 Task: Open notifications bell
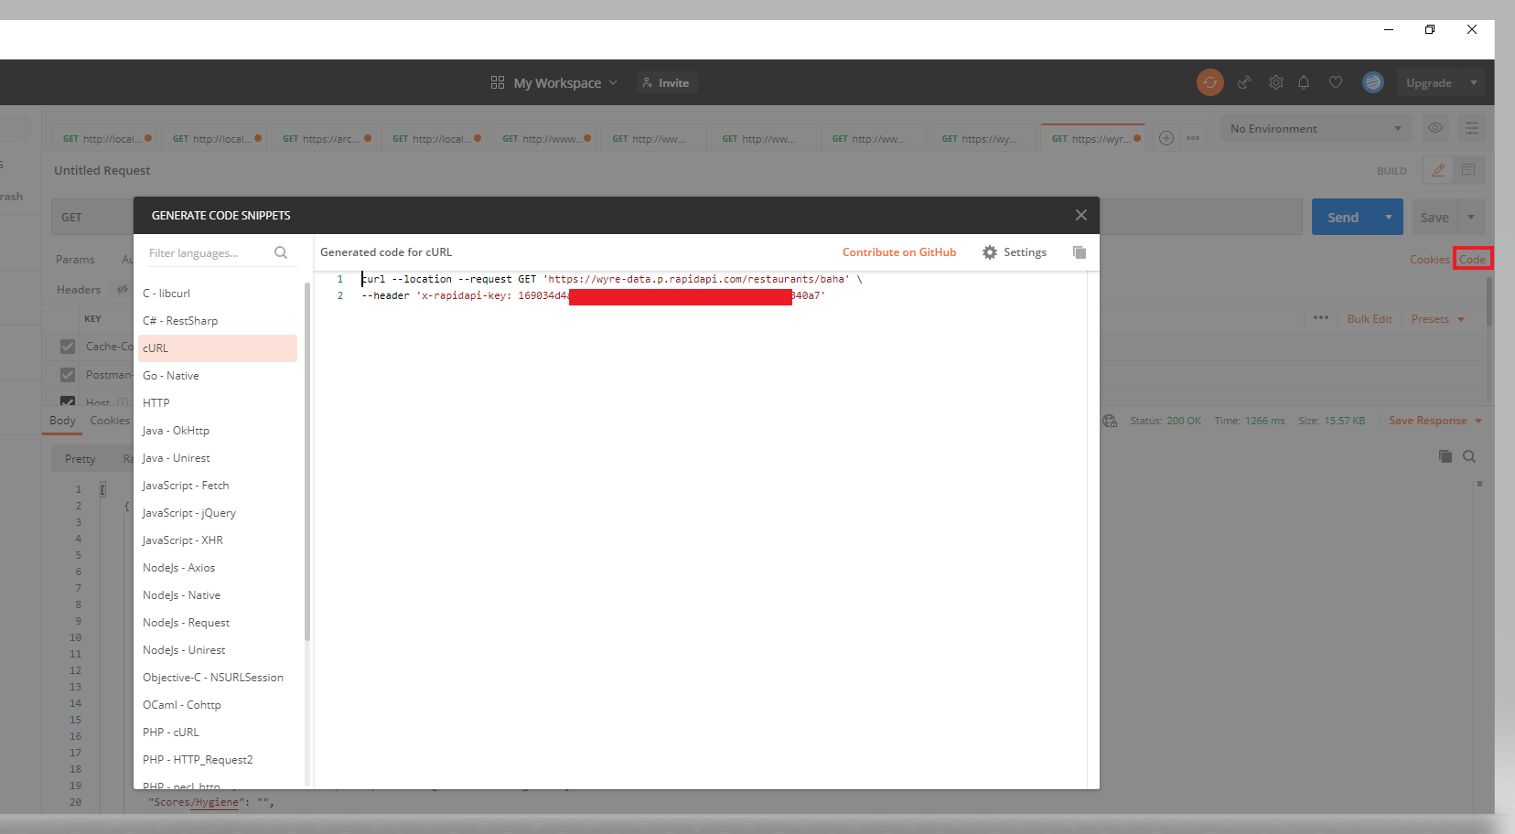pyautogui.click(x=1304, y=82)
